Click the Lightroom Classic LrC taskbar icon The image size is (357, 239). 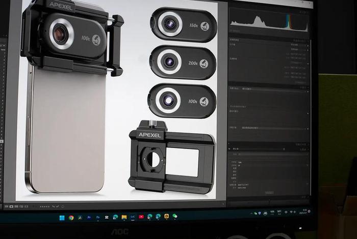[x=133, y=217]
